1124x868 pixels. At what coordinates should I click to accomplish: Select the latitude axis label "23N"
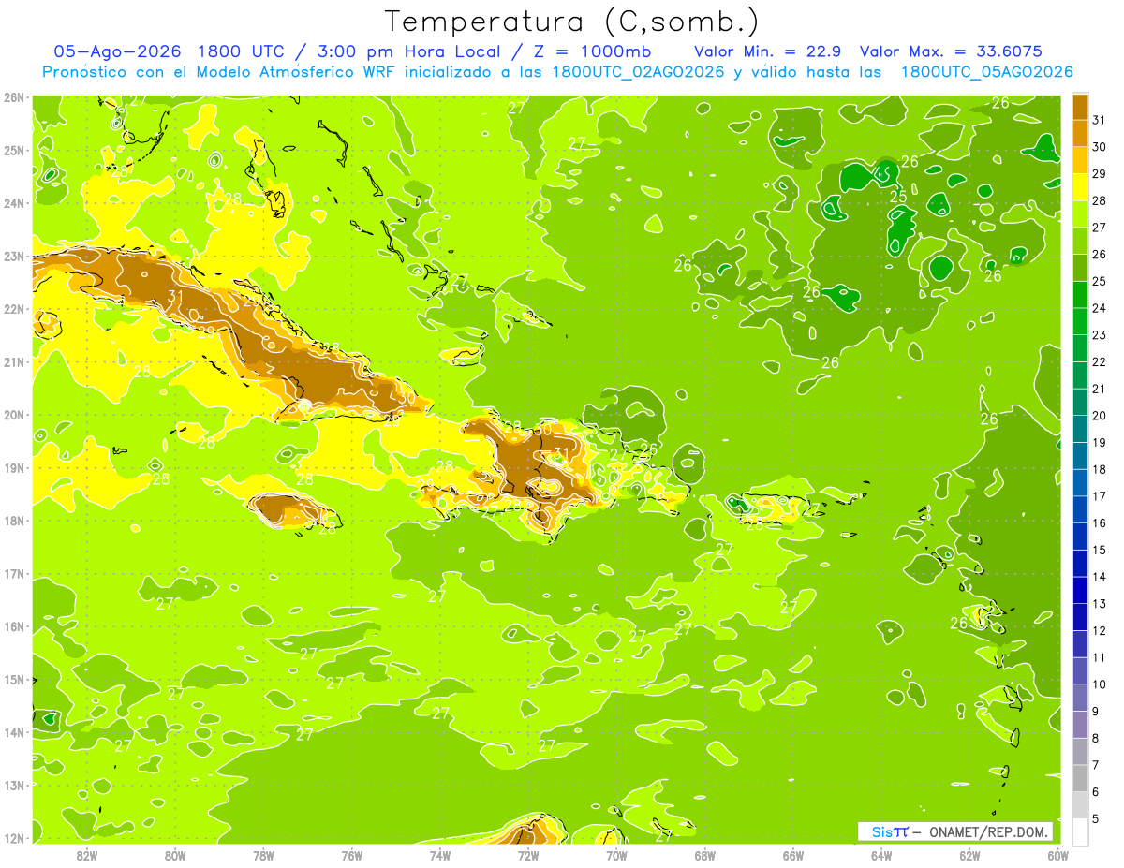(14, 256)
